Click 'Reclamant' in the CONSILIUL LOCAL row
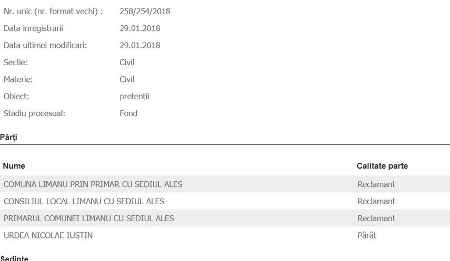The image size is (450, 261). click(x=376, y=201)
